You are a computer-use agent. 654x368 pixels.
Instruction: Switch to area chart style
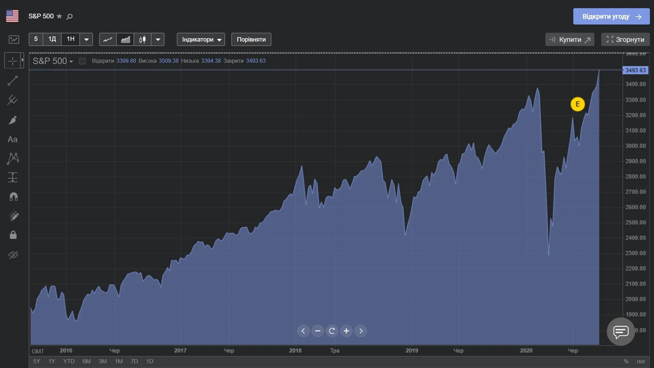[x=125, y=40]
